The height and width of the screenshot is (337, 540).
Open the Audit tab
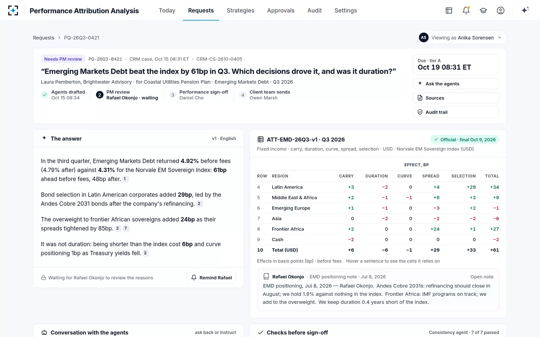pyautogui.click(x=315, y=10)
